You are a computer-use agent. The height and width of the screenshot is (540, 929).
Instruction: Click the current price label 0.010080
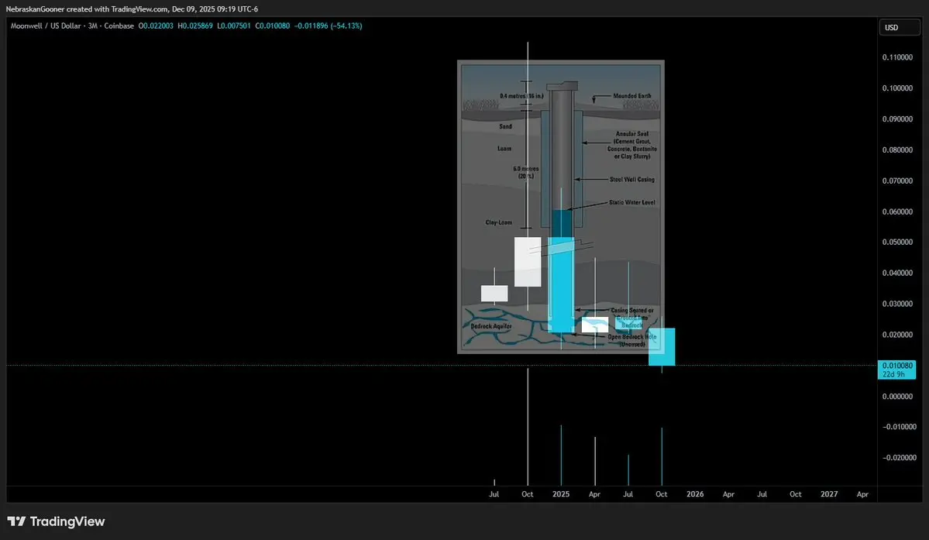pyautogui.click(x=897, y=366)
